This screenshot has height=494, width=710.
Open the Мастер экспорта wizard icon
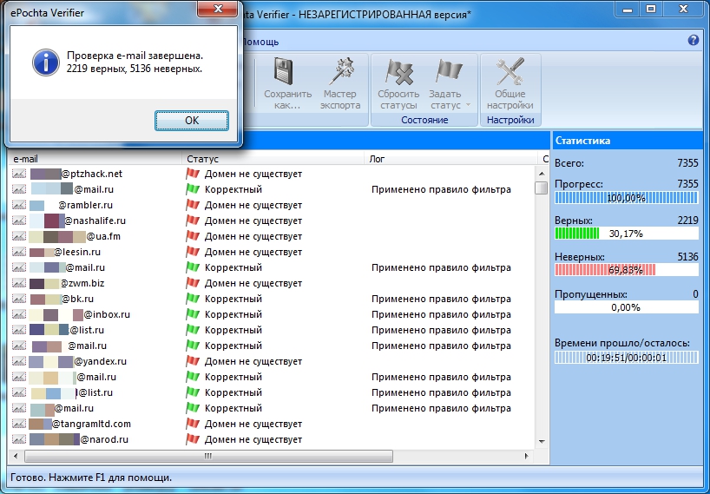coord(340,71)
